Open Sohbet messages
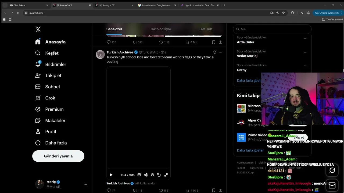 pyautogui.click(x=48, y=87)
